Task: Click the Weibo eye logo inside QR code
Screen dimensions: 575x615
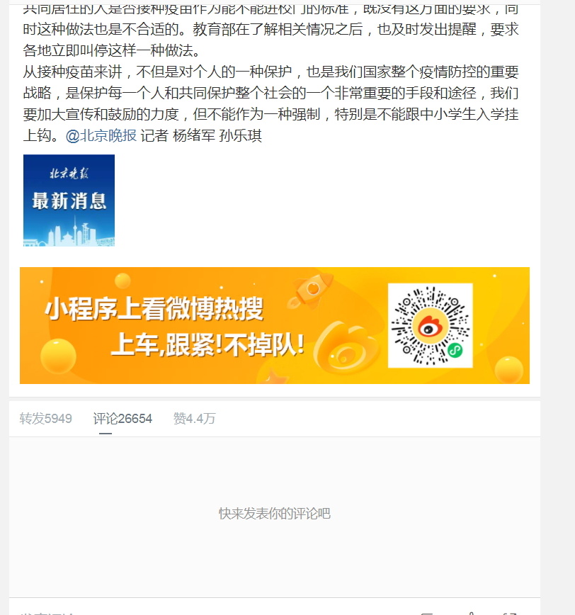Action: pyautogui.click(x=430, y=327)
